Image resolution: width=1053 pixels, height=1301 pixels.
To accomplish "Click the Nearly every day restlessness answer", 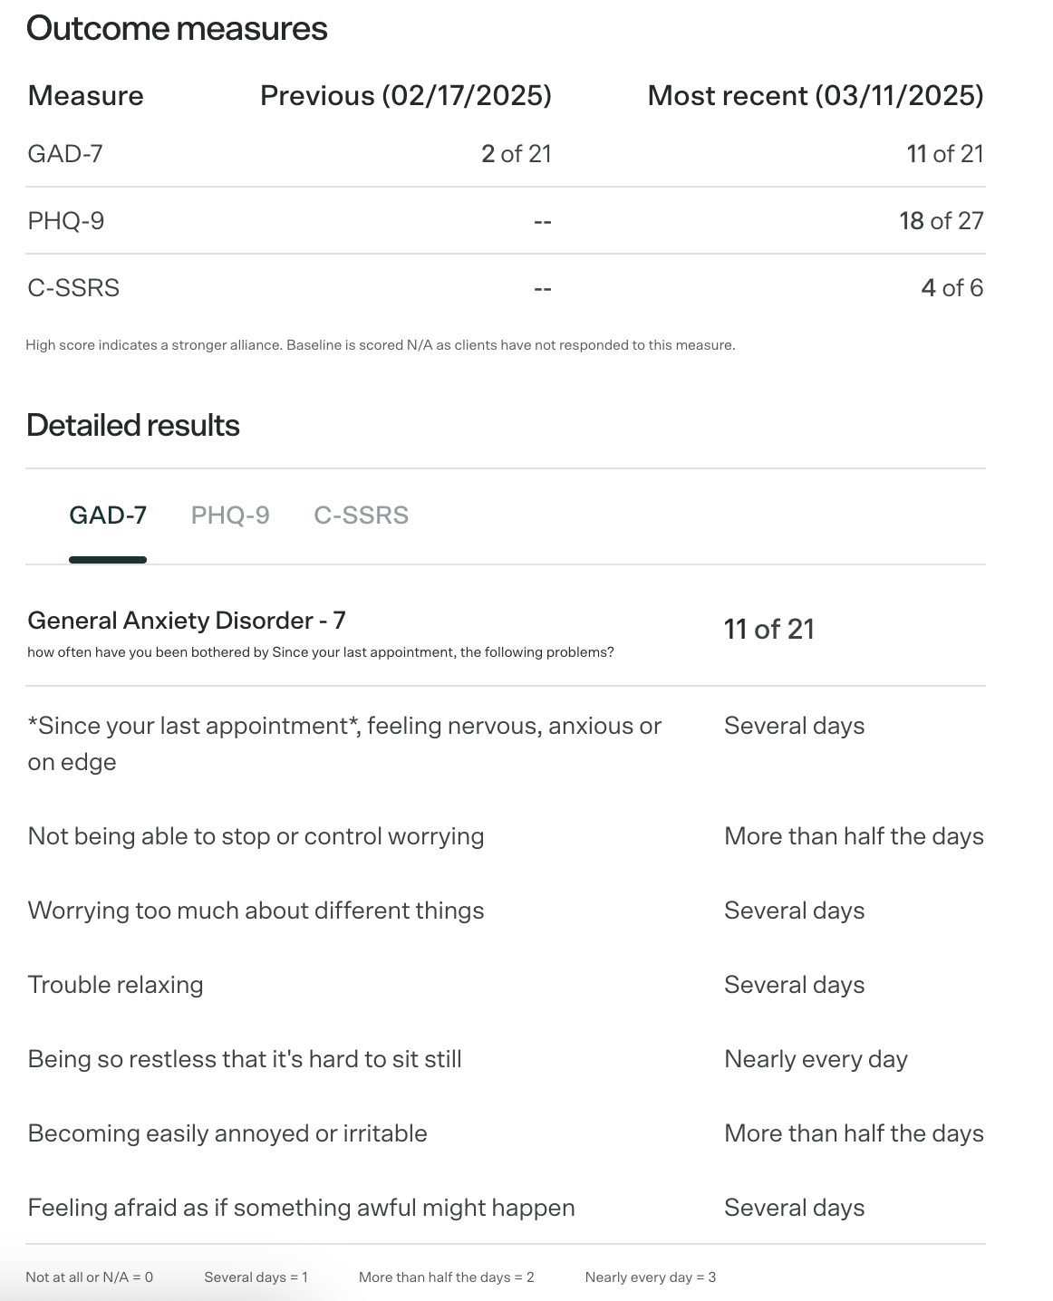I will tap(816, 1059).
